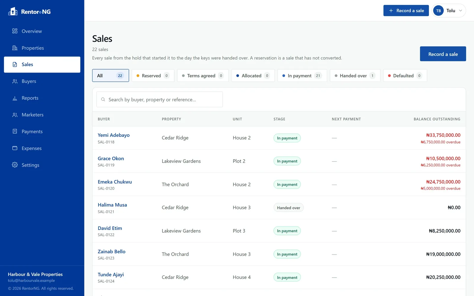Show all 22 sales with the All tab
This screenshot has width=474, height=296.
point(111,75)
